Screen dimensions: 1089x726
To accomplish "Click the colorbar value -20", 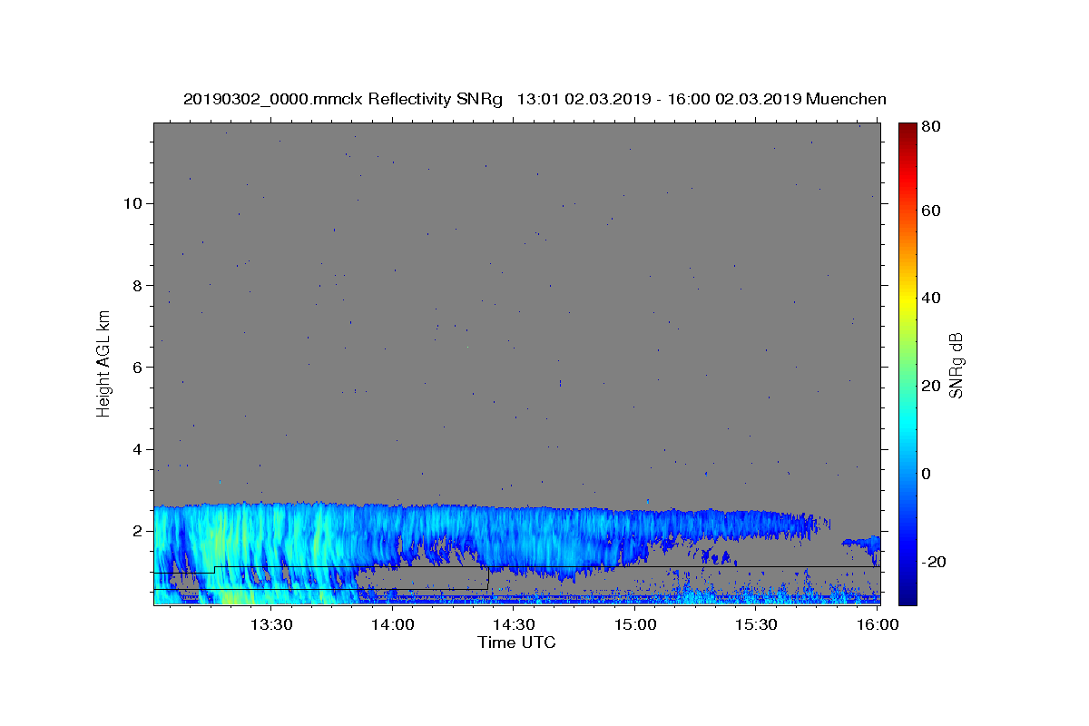I will (x=935, y=562).
